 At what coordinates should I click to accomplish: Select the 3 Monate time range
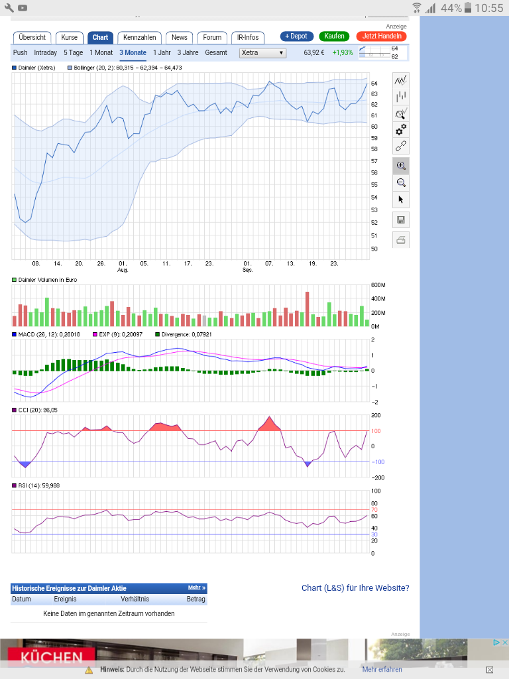point(133,53)
